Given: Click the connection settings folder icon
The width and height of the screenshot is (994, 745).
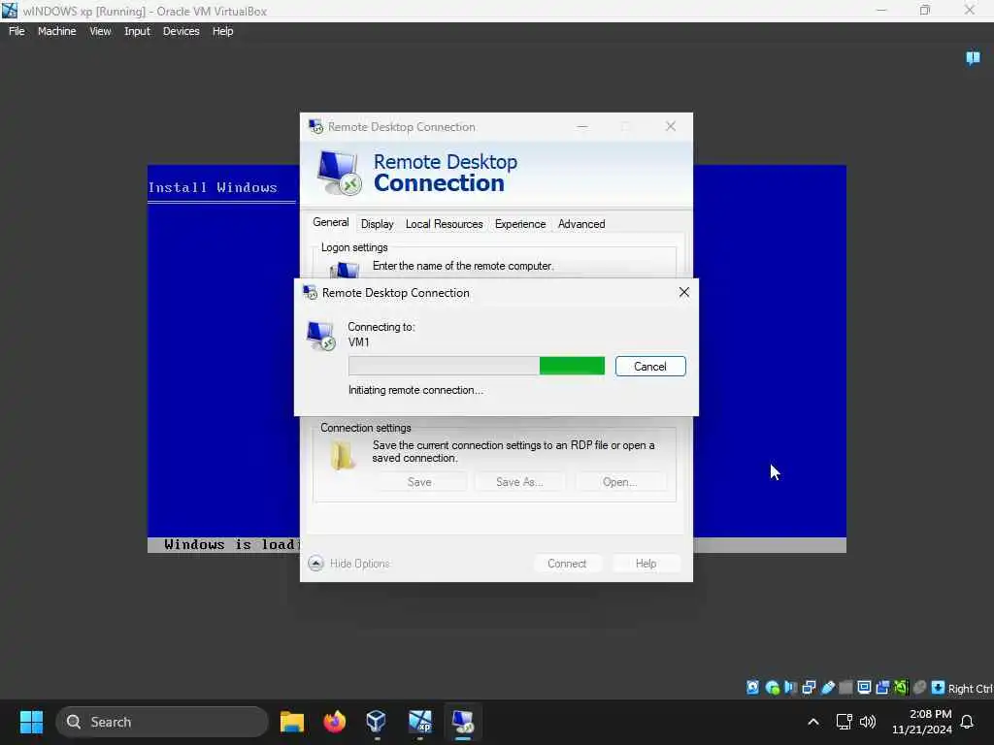Looking at the screenshot, I should point(343,455).
